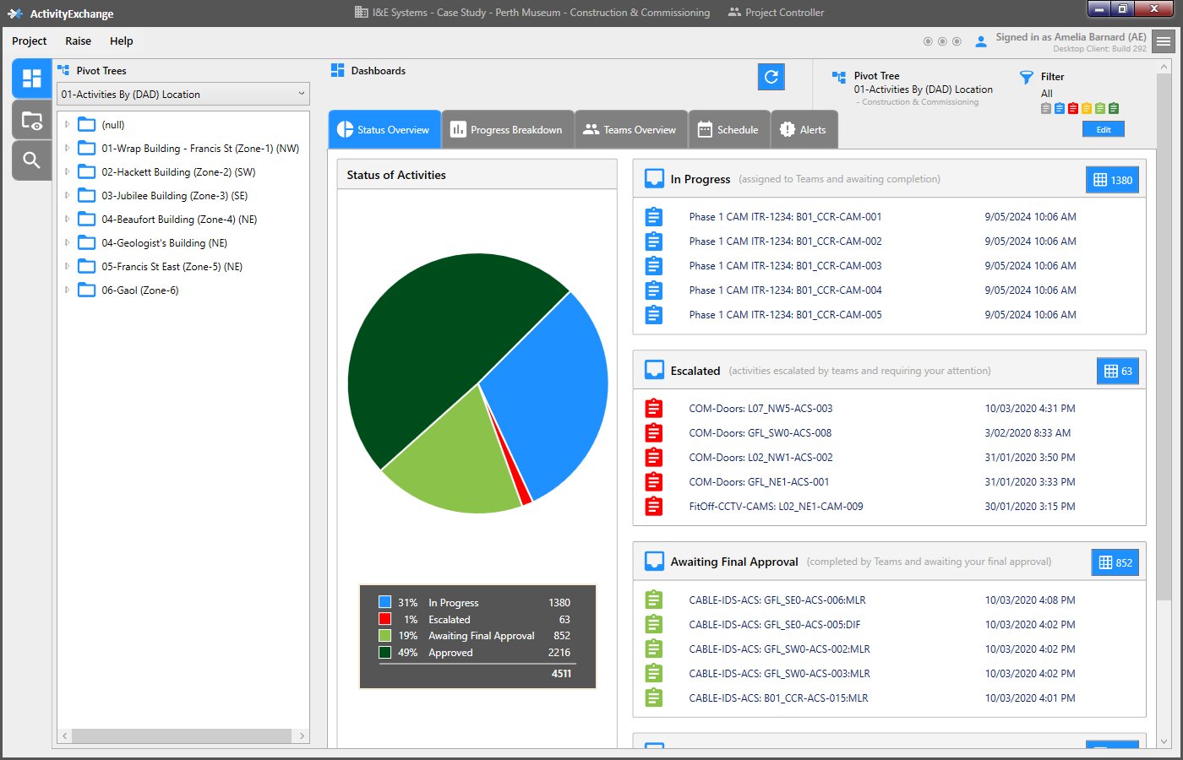The height and width of the screenshot is (760, 1183).
Task: Switch to the Teams Overview tab
Action: (630, 129)
